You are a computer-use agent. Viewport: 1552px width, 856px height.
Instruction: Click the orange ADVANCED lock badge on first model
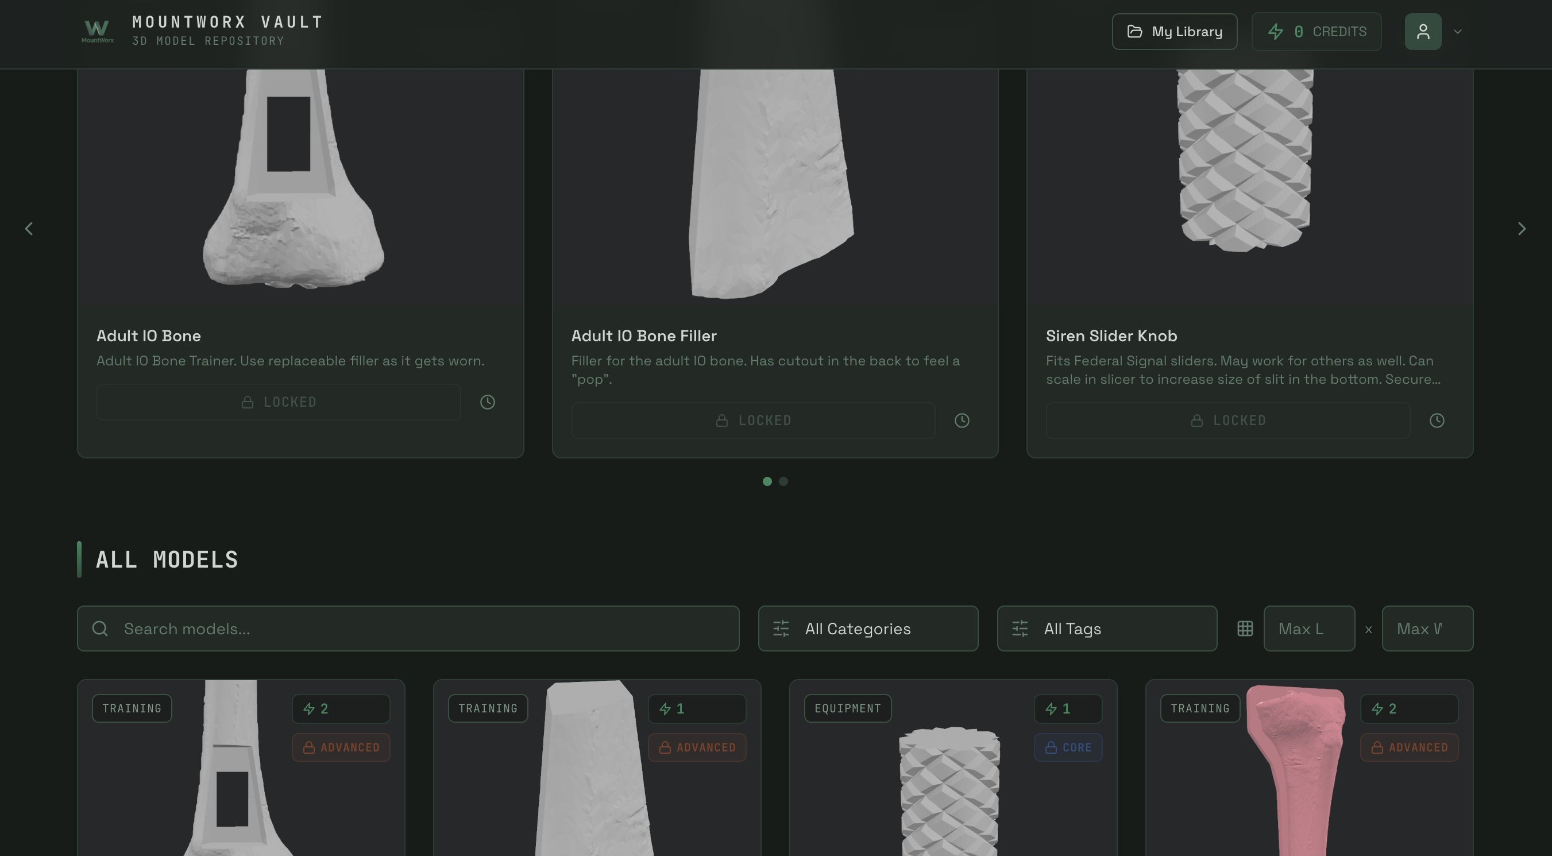click(341, 747)
